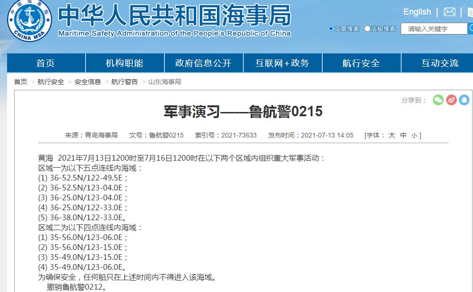Go to 安全信息 in breadcrumb
Screen dimensions: 473x292
pos(88,82)
